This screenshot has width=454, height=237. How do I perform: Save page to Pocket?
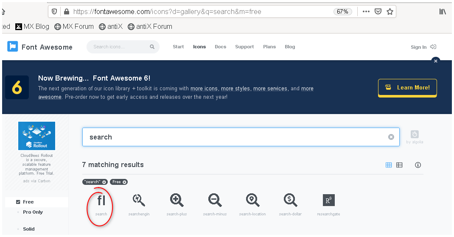point(378,11)
